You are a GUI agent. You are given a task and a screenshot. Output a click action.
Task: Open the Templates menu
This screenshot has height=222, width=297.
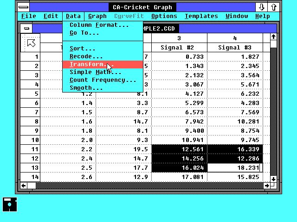point(201,16)
